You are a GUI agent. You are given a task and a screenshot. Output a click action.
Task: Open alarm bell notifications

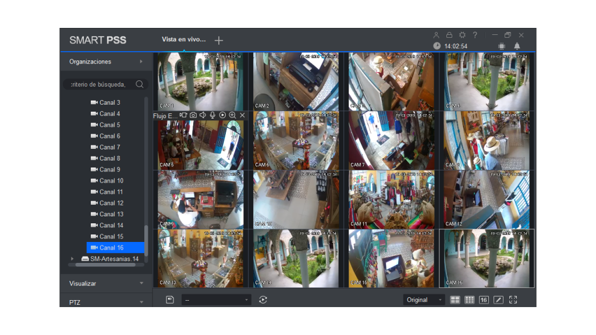click(x=517, y=47)
